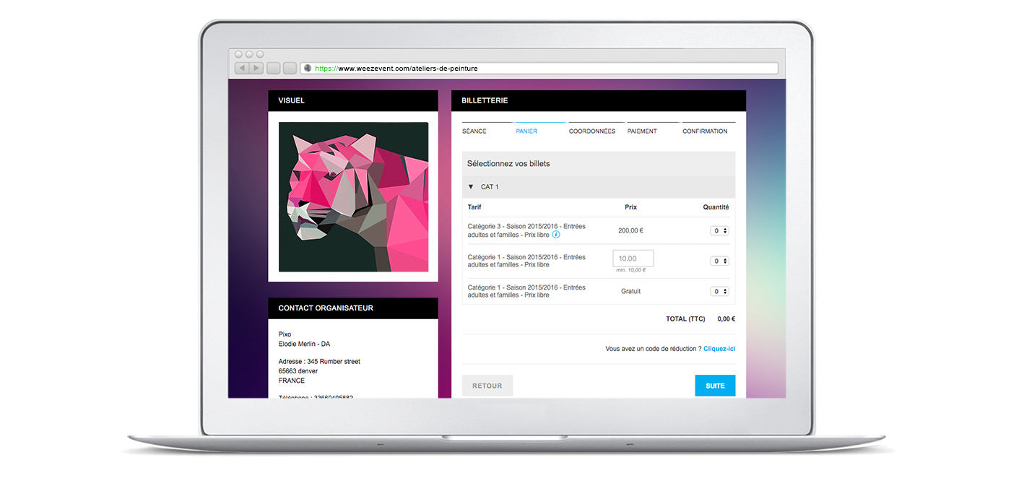
Task: Click the Cliquez-ici discount code link
Action: point(719,349)
